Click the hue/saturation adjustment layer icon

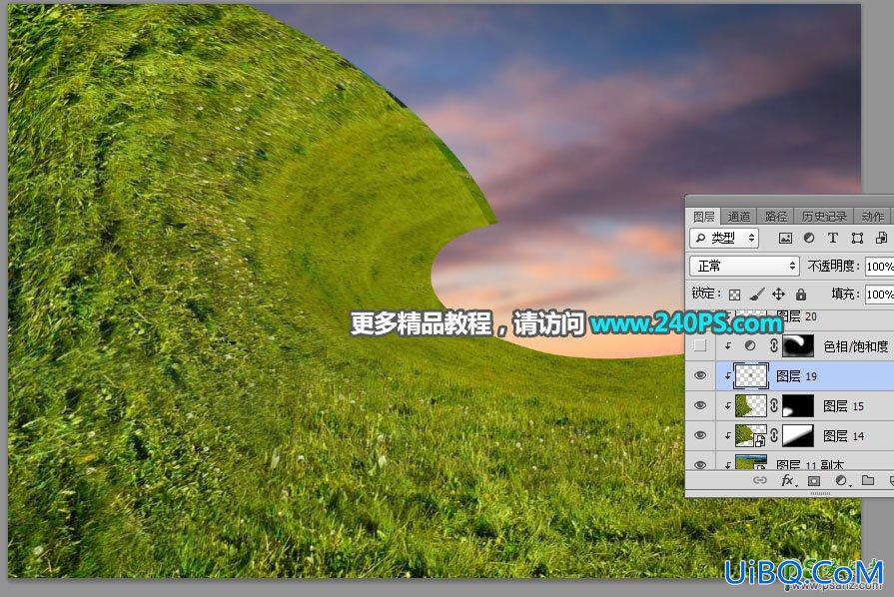click(750, 345)
